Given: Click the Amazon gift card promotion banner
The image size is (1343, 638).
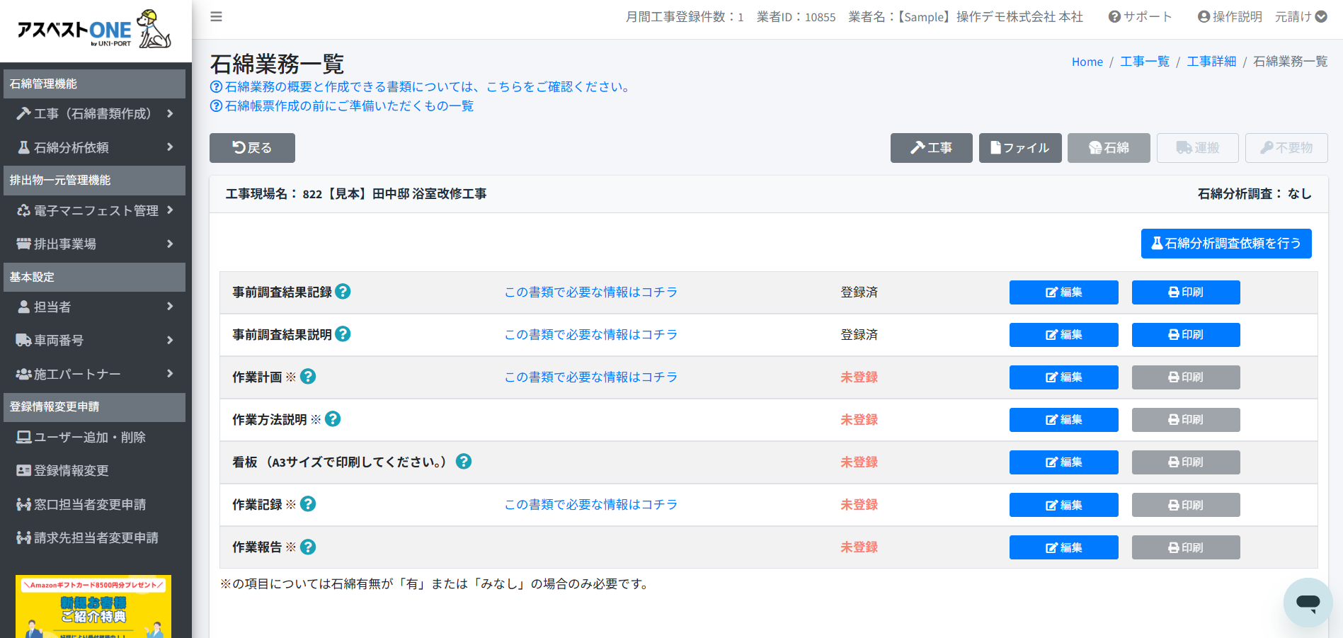Looking at the screenshot, I should [93, 606].
